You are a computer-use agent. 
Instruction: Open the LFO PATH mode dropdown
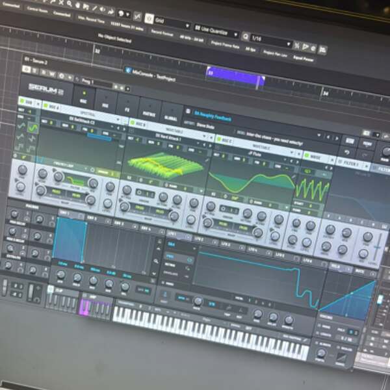pyautogui.click(x=181, y=245)
